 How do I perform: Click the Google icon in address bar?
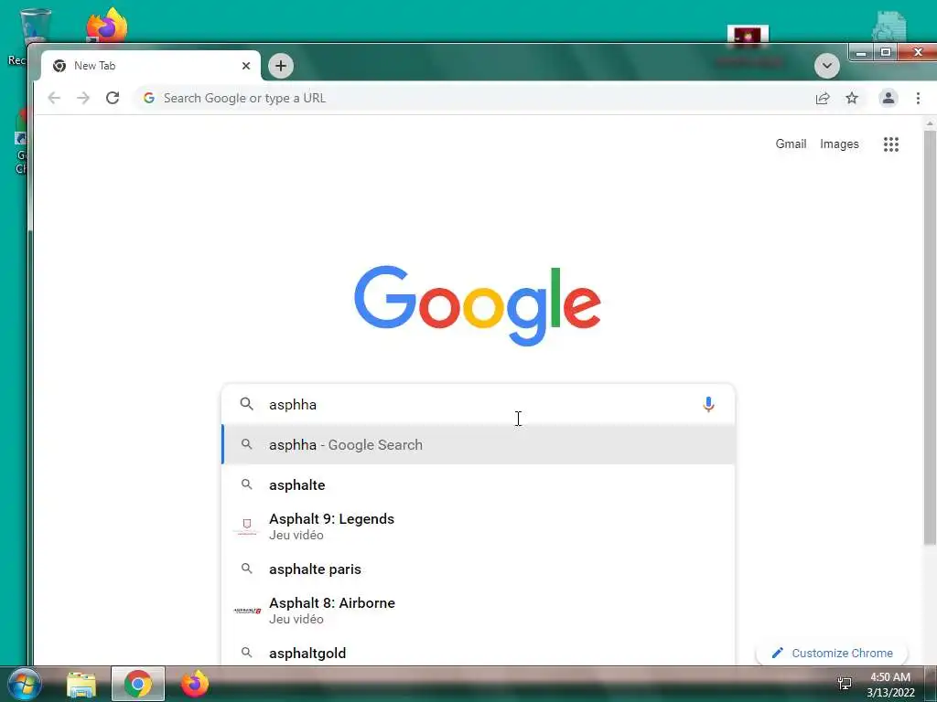149,98
